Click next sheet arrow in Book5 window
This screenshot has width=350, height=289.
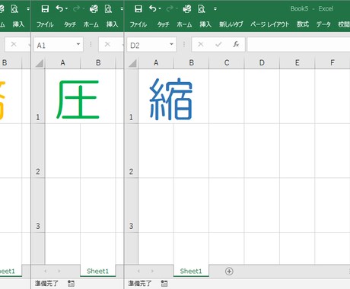(x=152, y=271)
